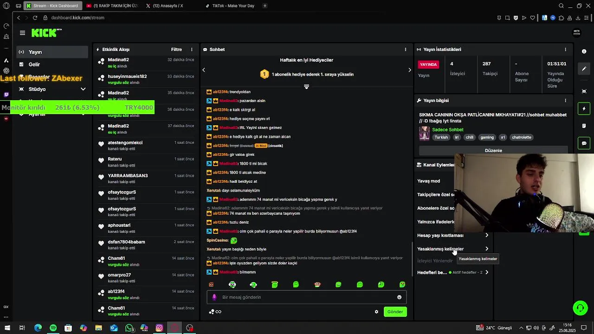The image size is (594, 334).
Task: Expand Hesap yaşı kısıtlaması settings
Action: (487, 236)
